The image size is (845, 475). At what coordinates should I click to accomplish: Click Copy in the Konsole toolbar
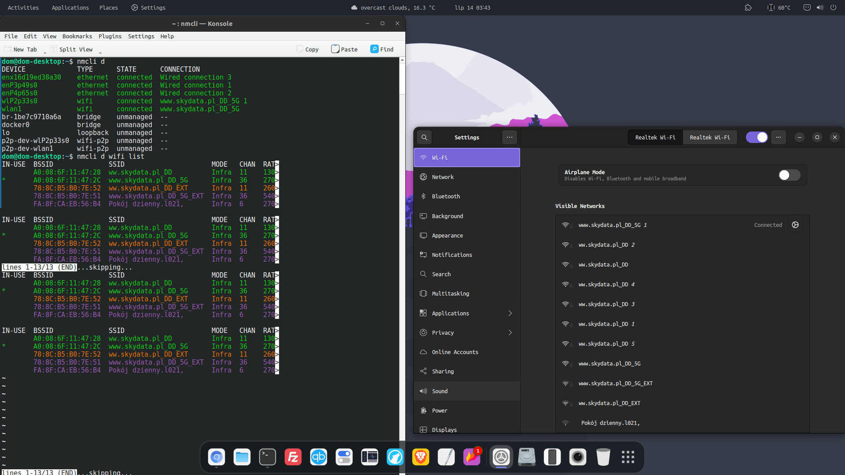pyautogui.click(x=307, y=49)
